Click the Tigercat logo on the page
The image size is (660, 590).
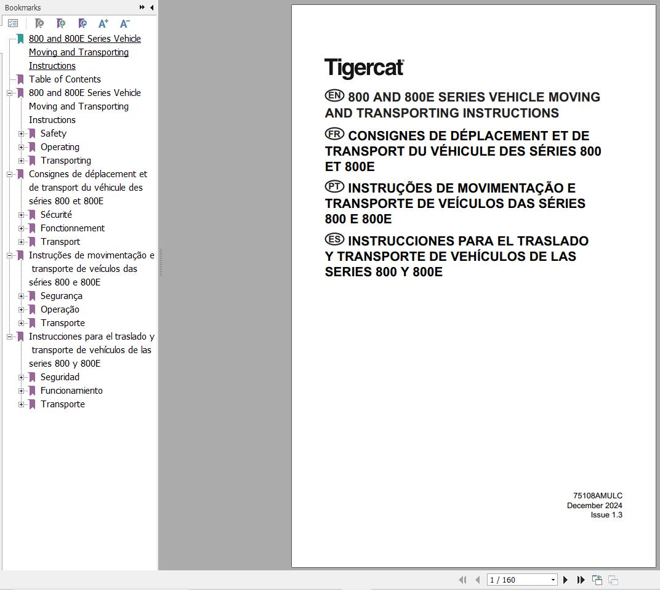364,68
